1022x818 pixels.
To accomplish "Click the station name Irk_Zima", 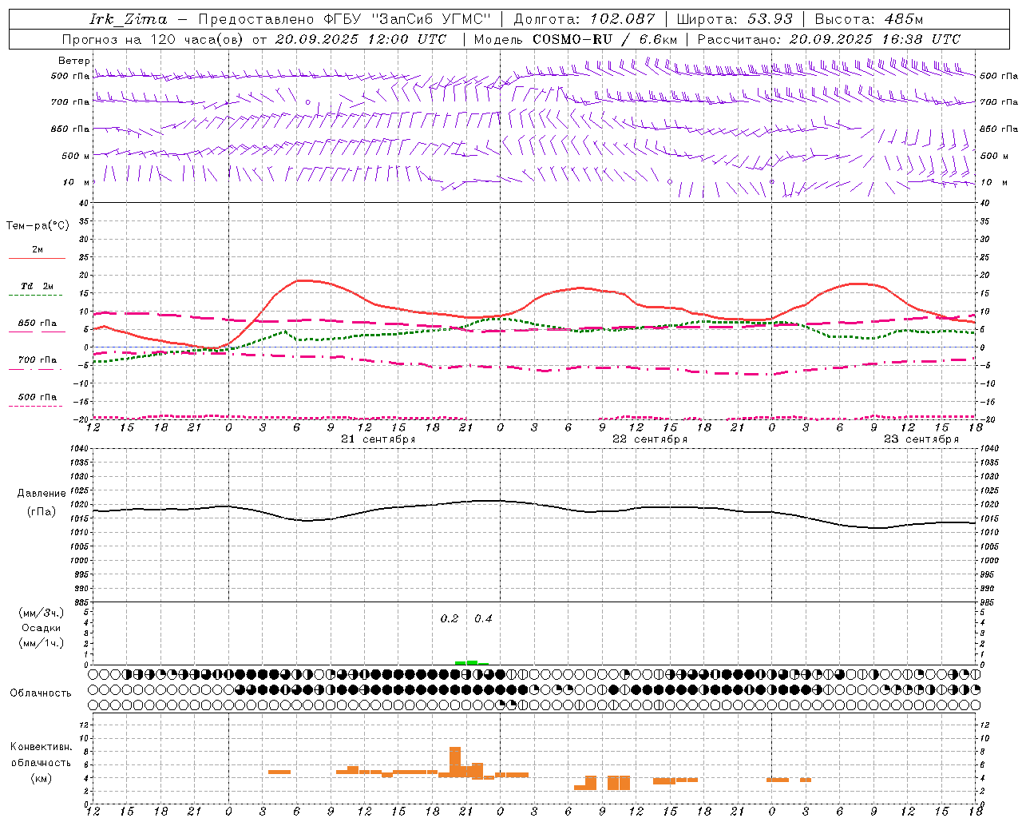I will point(129,19).
